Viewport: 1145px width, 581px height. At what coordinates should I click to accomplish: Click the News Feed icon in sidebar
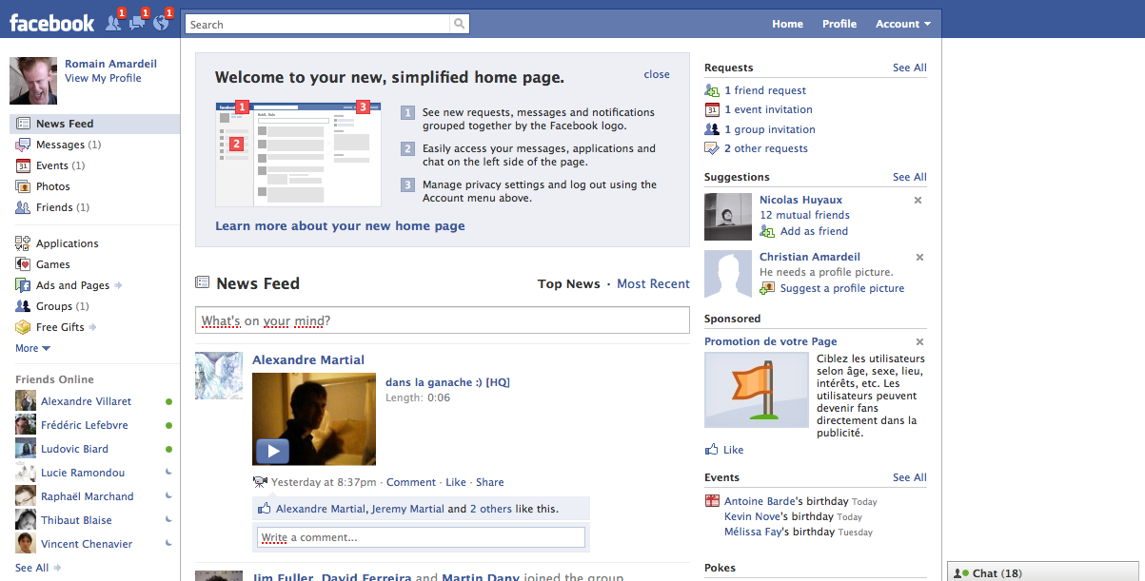(23, 124)
